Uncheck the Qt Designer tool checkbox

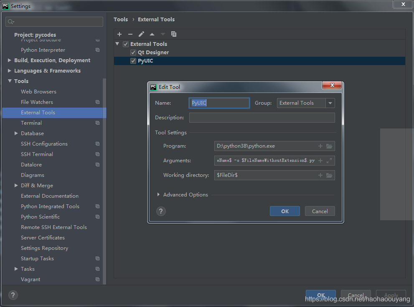point(133,53)
